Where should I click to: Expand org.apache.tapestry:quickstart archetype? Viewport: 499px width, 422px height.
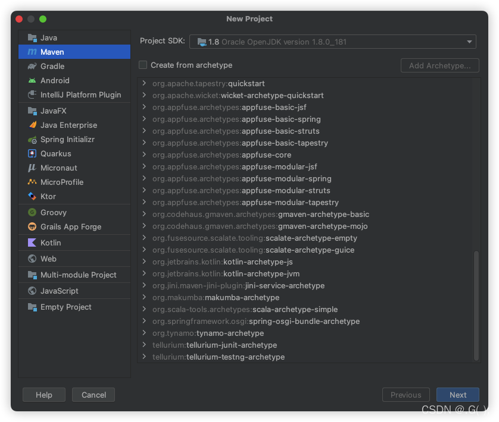pos(144,83)
